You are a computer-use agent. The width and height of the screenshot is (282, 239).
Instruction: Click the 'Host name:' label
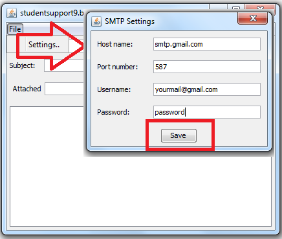114,44
